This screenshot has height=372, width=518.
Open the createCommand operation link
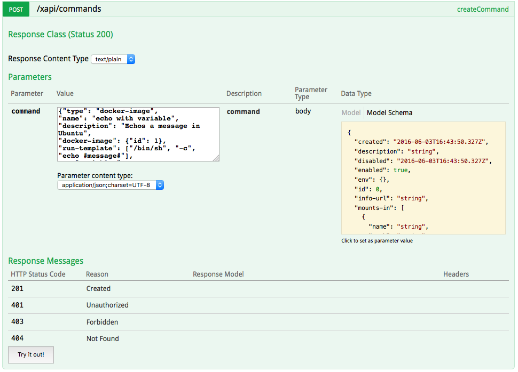click(483, 9)
